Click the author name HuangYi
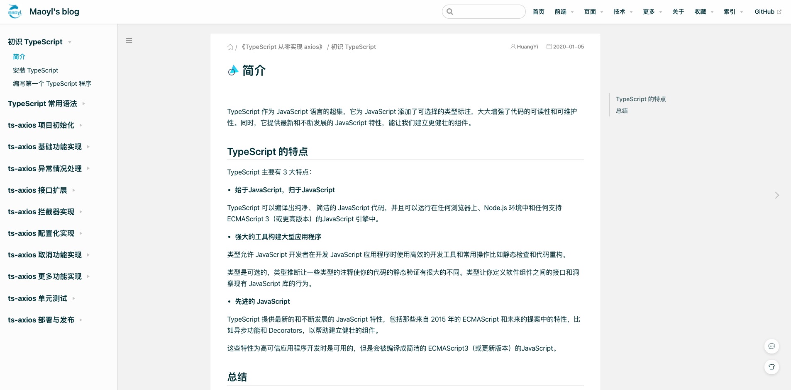This screenshot has height=390, width=791. coord(527,47)
